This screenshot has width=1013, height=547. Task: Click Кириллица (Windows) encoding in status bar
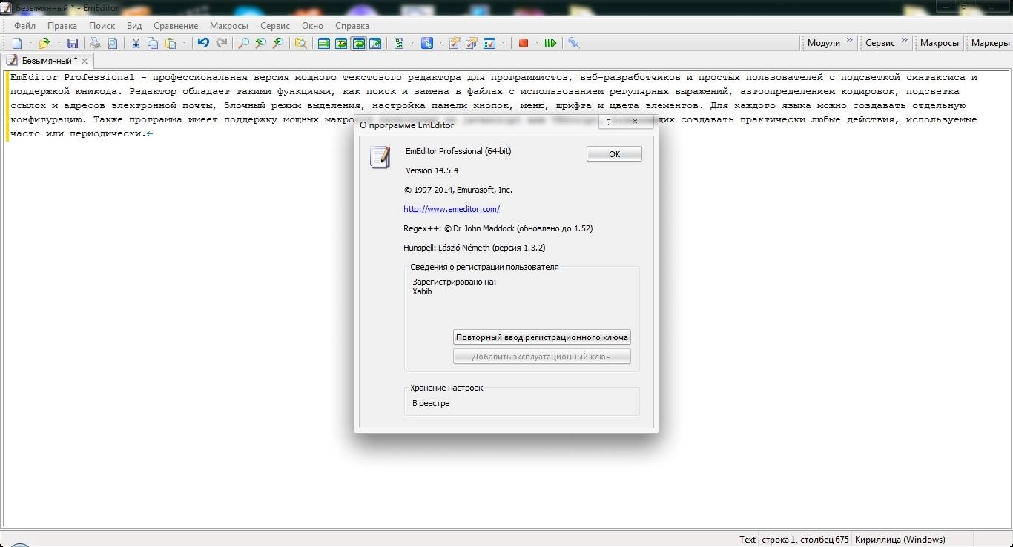tap(900, 540)
